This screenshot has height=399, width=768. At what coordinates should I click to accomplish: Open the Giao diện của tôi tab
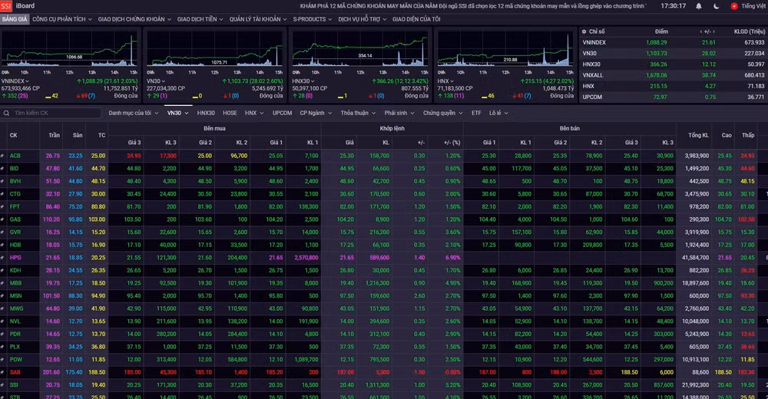(x=415, y=19)
